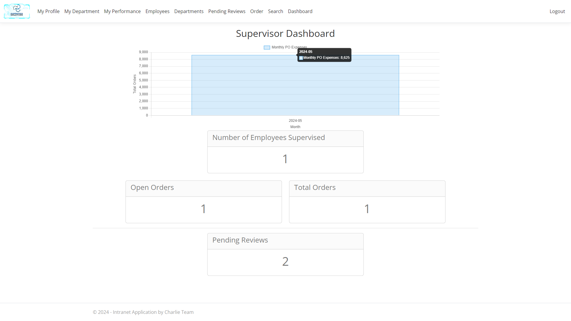Toggle Monthly PO Expenses legend swatch
This screenshot has width=571, height=321.
(x=267, y=48)
